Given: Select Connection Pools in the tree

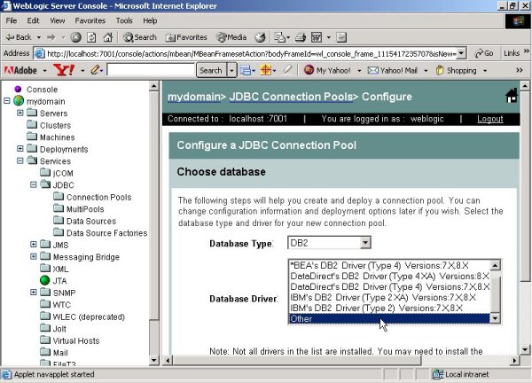Looking at the screenshot, I should (98, 197).
